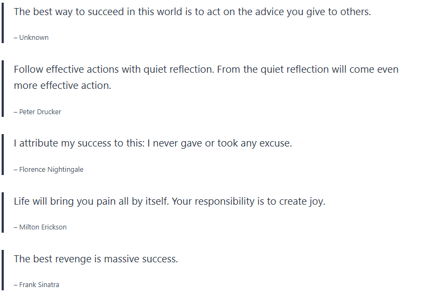Click the vertical bar beside the Unknown quote
This screenshot has height=293, width=436.
click(2, 24)
